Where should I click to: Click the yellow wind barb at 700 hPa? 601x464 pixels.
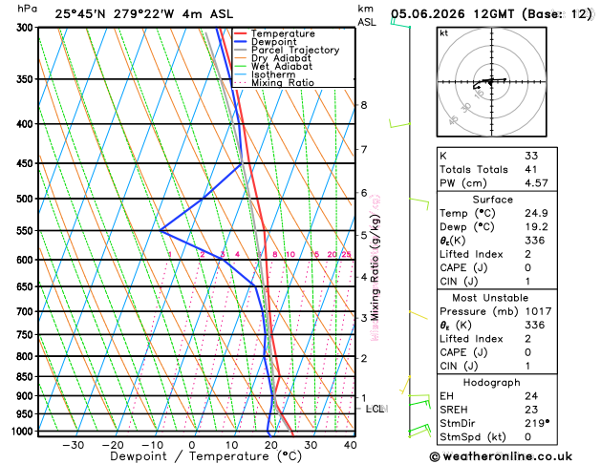pyautogui.click(x=419, y=315)
